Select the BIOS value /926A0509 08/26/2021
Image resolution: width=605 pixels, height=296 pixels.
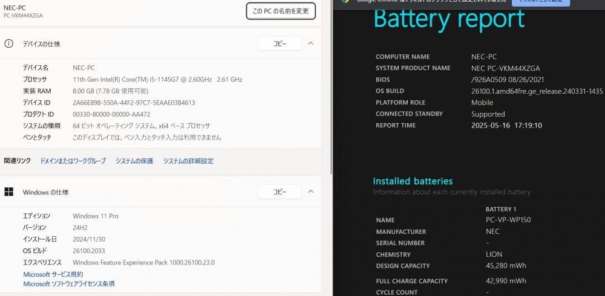[508, 80]
